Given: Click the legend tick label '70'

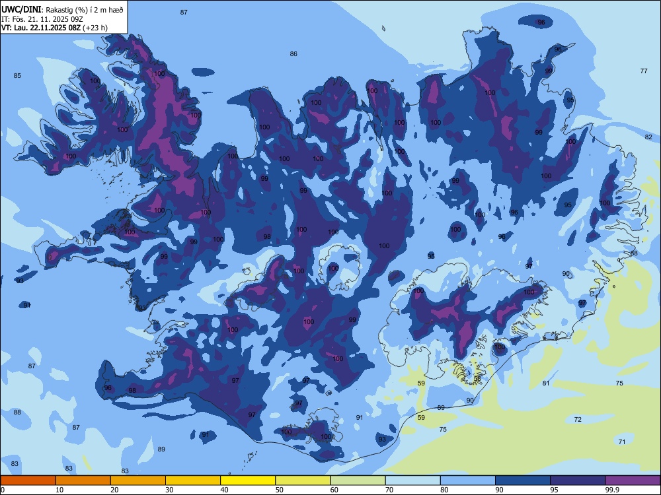Looking at the screenshot, I should (389, 490).
